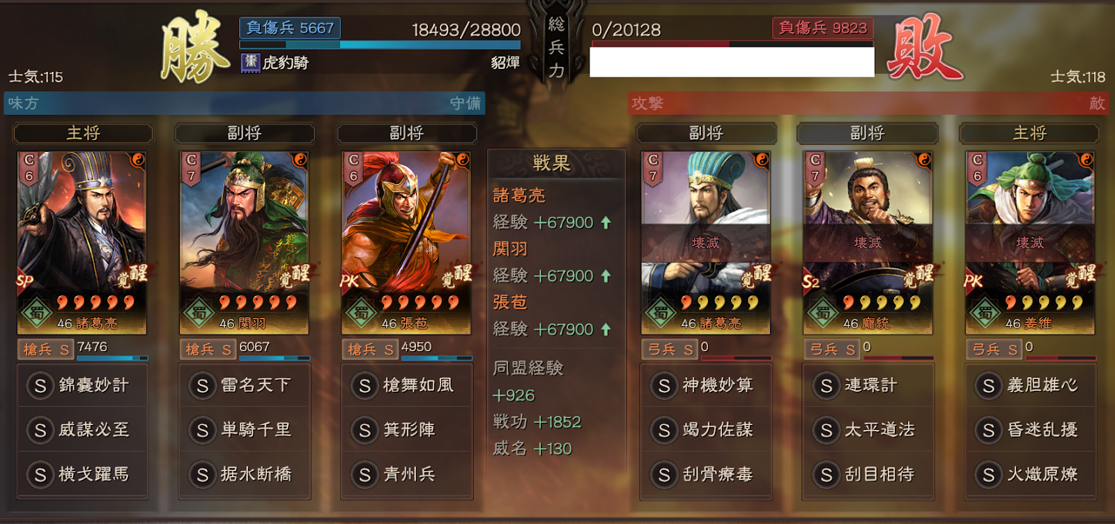Viewport: 1115px width, 524px height.
Task: Click the 虎豹騎 unit type icon
Action: pyautogui.click(x=250, y=62)
